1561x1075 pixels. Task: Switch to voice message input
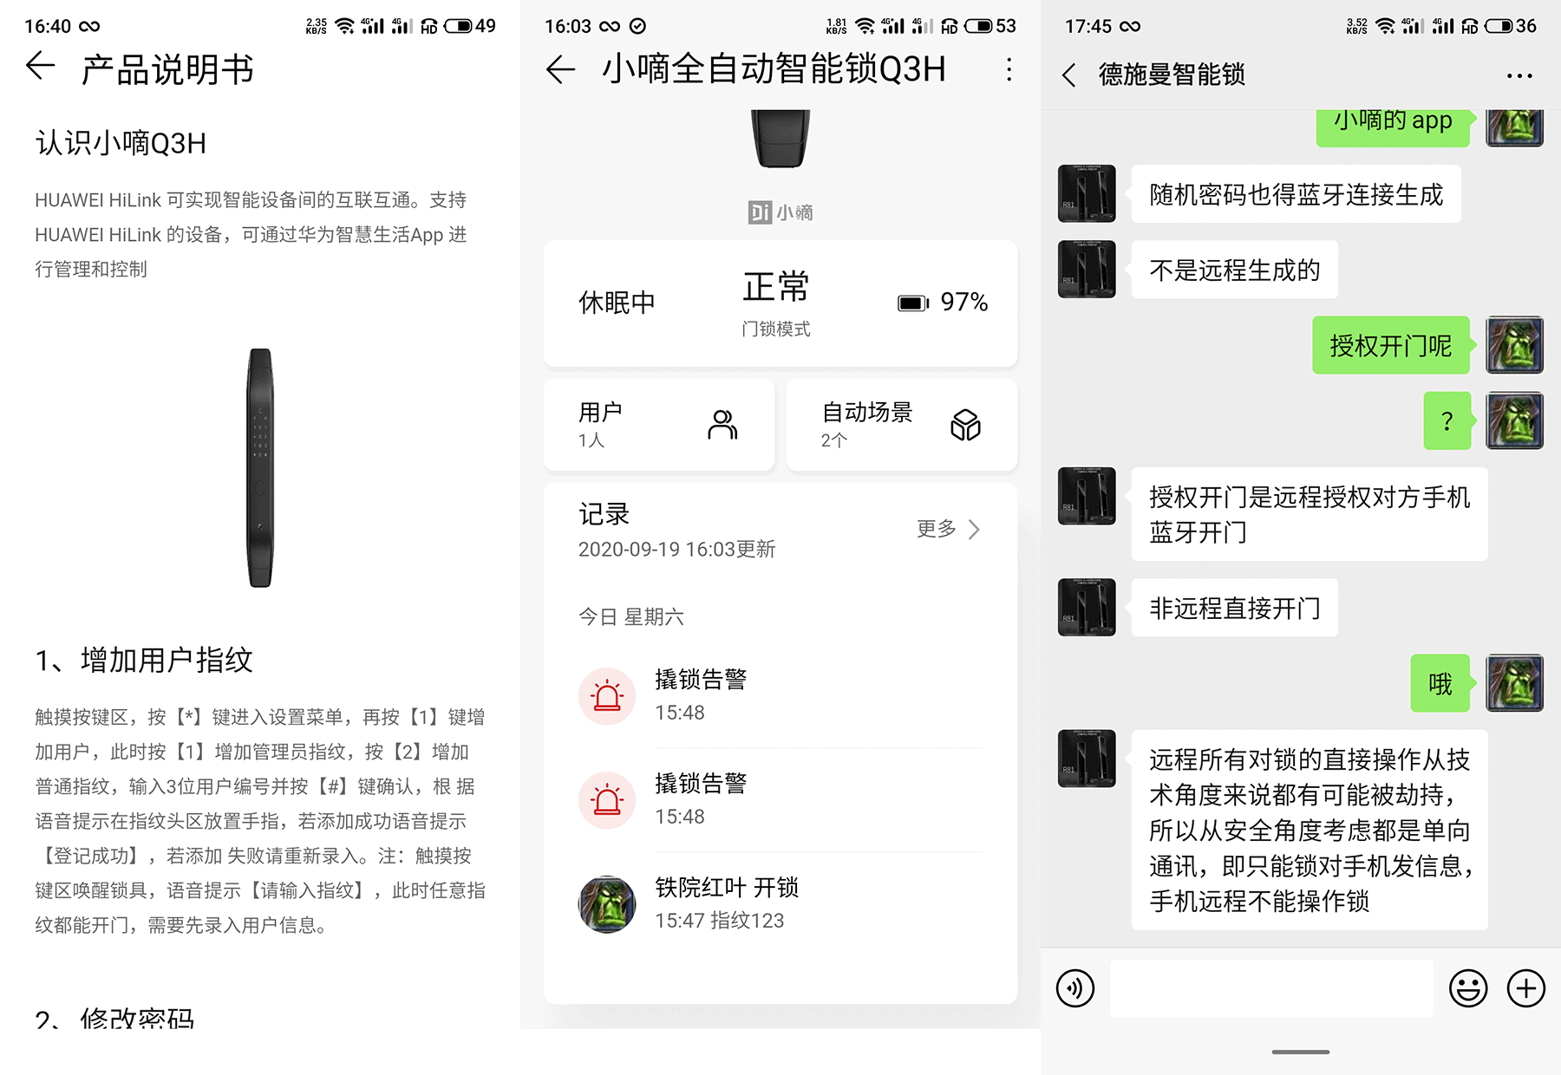coord(1075,988)
